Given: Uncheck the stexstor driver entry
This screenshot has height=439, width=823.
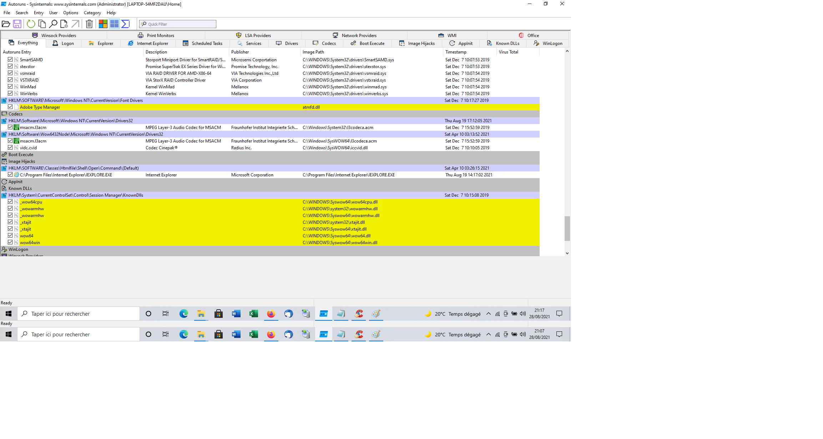Looking at the screenshot, I should tap(10, 66).
